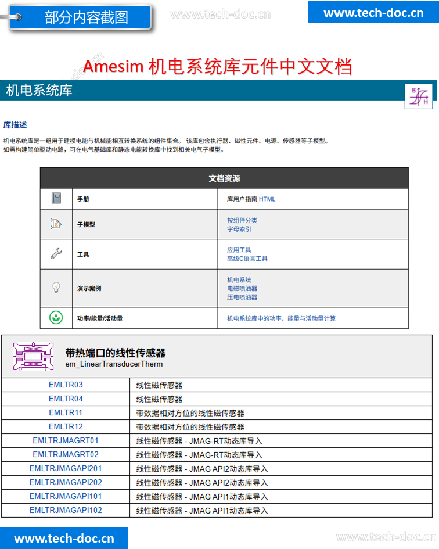The height and width of the screenshot is (549, 439).
Task: Click the 库用户指南 text
Action: point(242,199)
